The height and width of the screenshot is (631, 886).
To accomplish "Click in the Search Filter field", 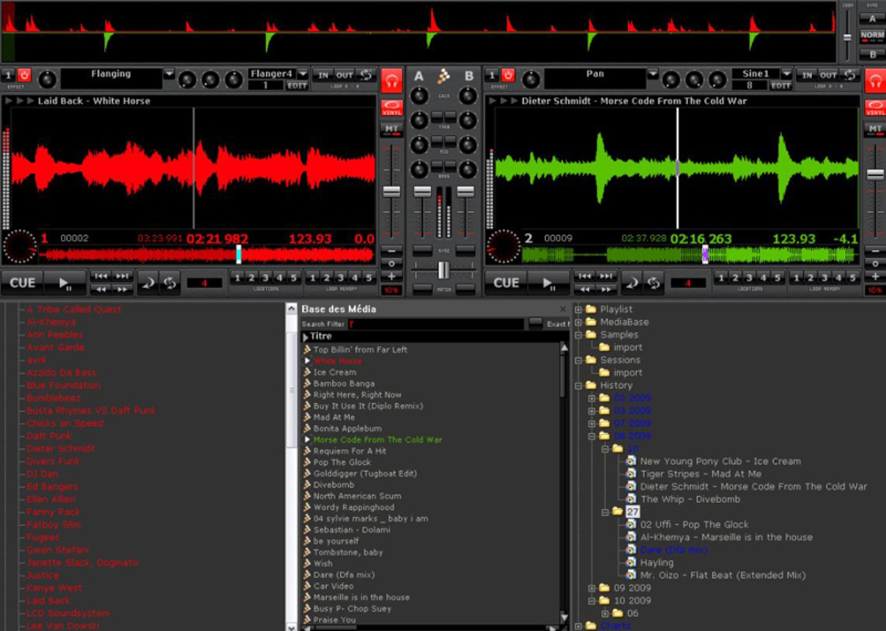I will [436, 323].
